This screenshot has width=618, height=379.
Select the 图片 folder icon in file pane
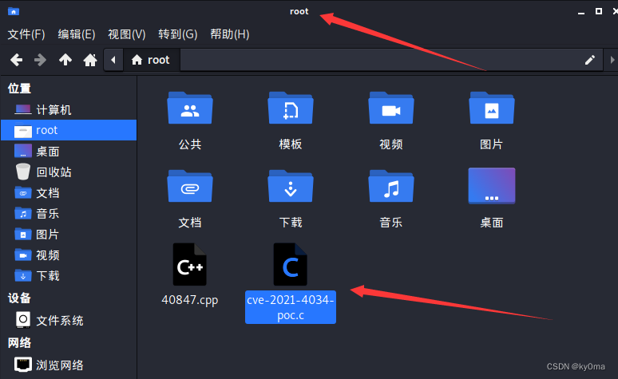point(492,109)
